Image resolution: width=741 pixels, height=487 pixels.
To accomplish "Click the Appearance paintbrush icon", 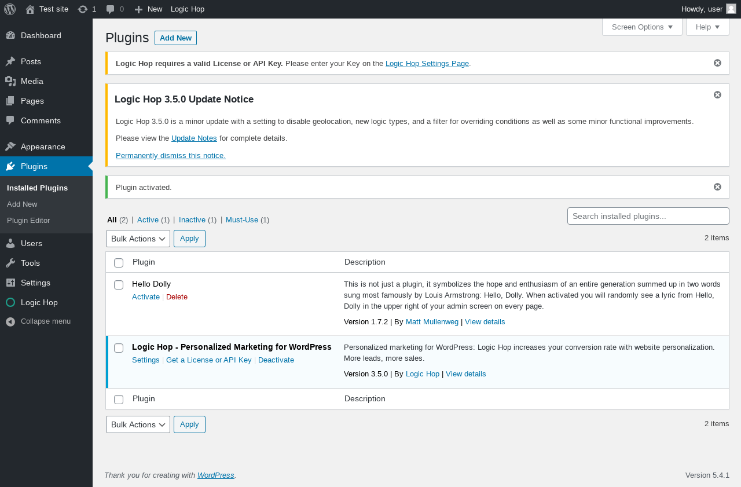I will click(10, 147).
